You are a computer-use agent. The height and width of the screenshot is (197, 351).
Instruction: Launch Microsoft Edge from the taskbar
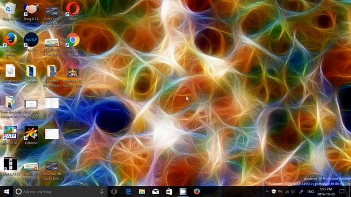pyautogui.click(x=128, y=192)
